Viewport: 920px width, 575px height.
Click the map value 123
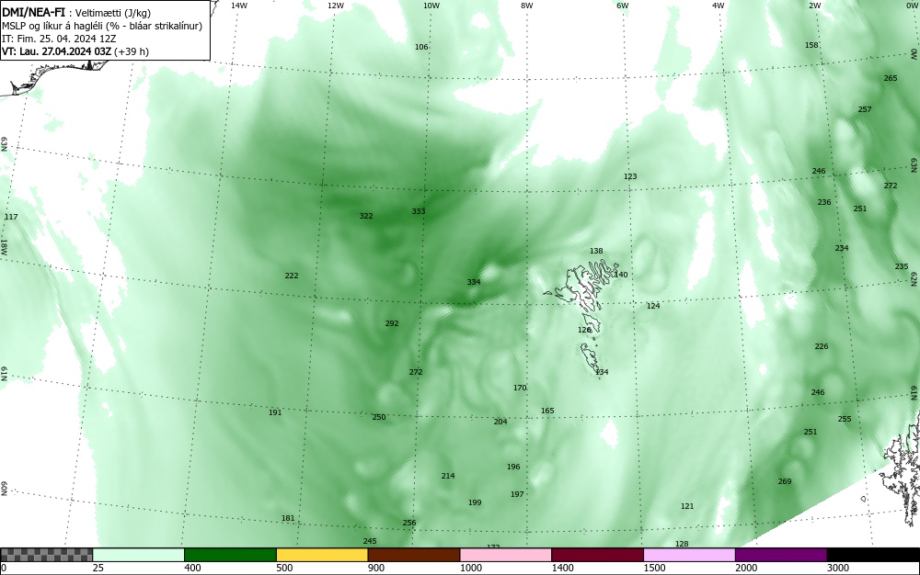pyautogui.click(x=630, y=176)
